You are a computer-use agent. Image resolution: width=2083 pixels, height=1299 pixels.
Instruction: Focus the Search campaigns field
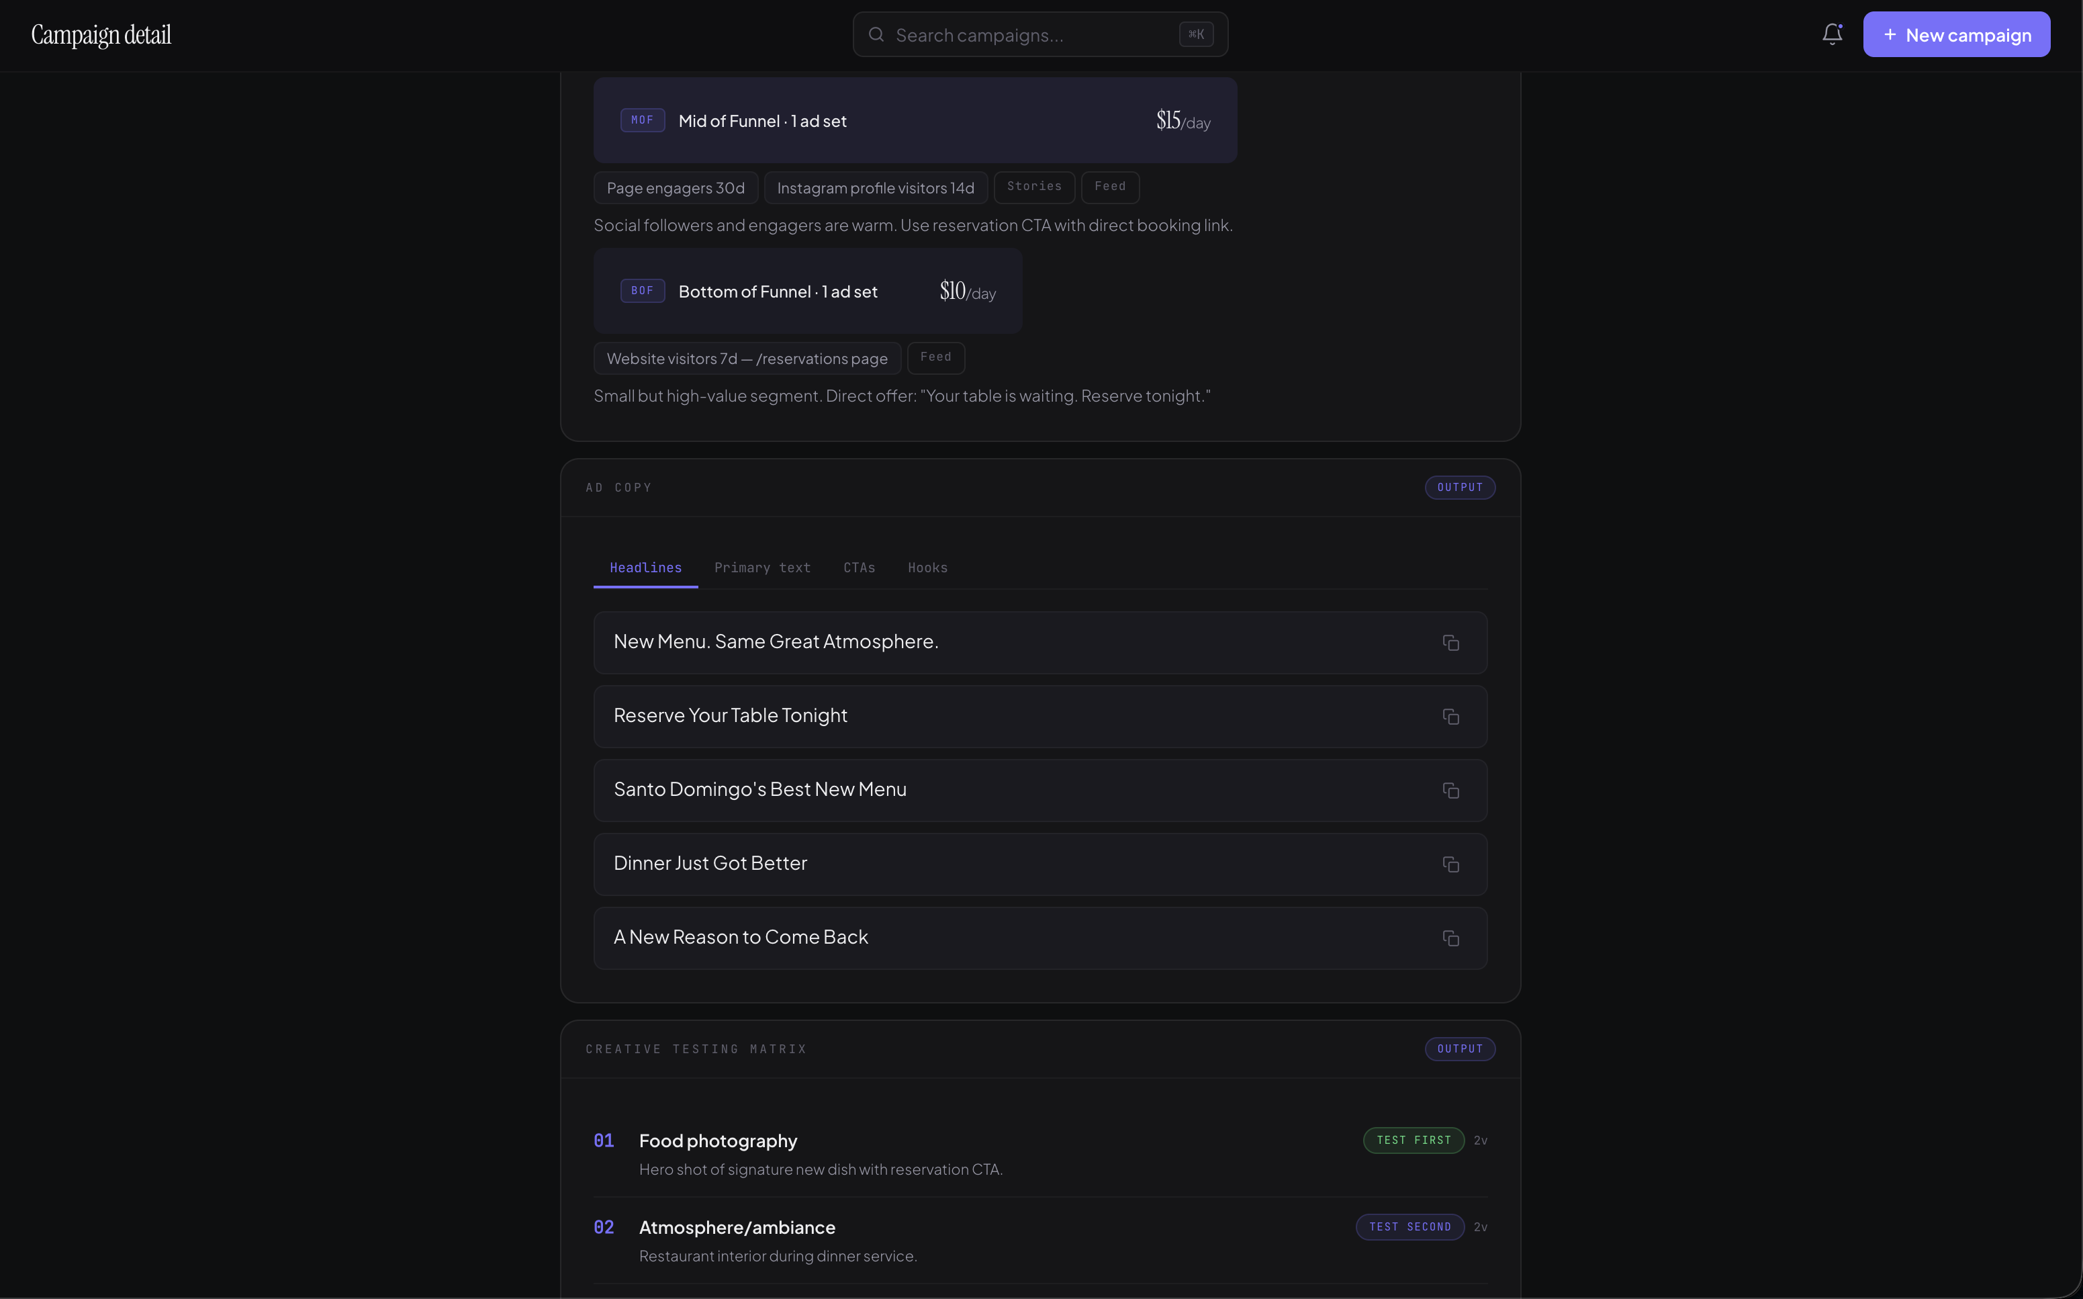coord(1031,34)
